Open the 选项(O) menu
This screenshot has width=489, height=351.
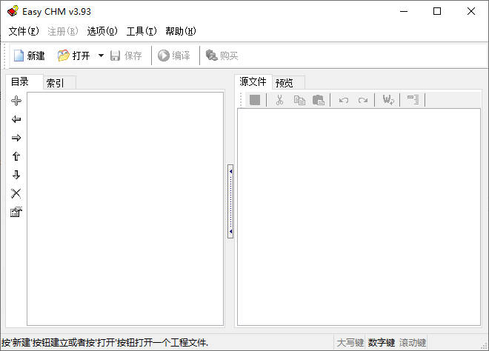(102, 31)
